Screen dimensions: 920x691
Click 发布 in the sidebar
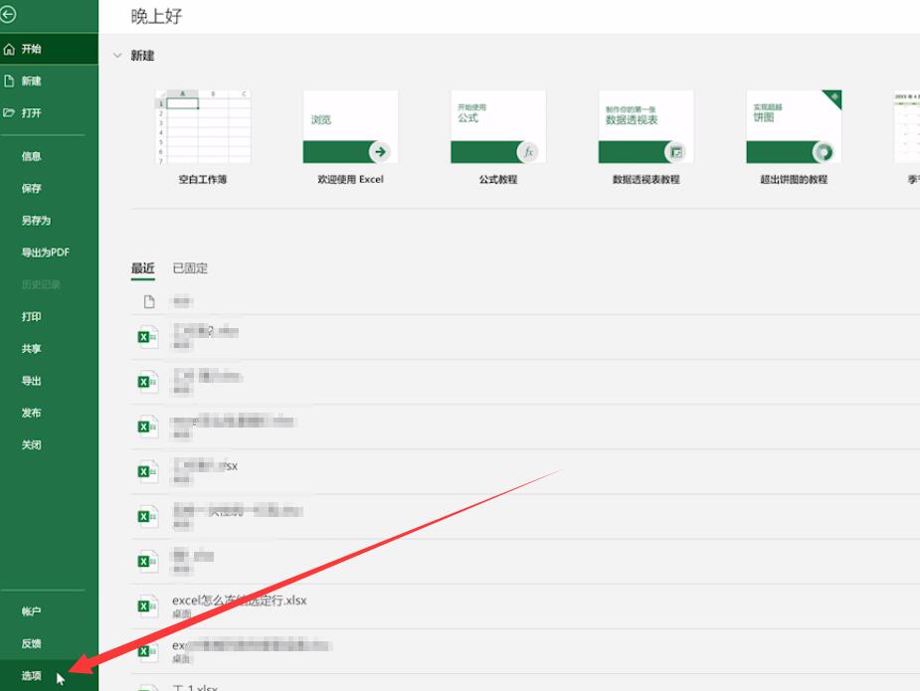(x=31, y=413)
